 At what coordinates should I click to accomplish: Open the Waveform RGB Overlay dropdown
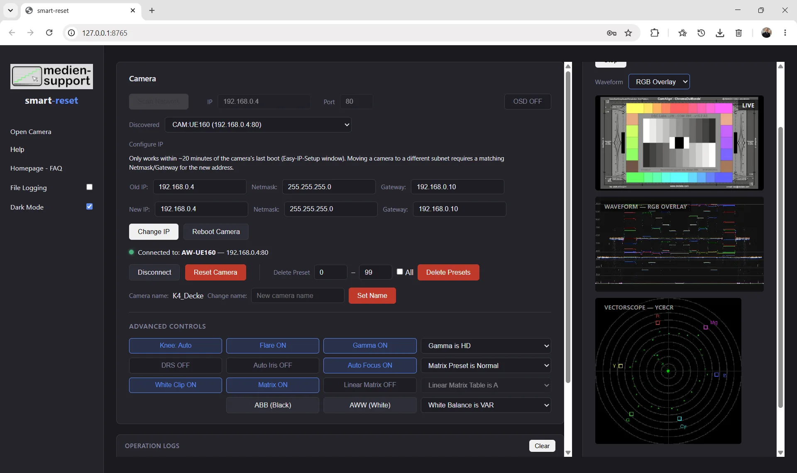click(659, 82)
